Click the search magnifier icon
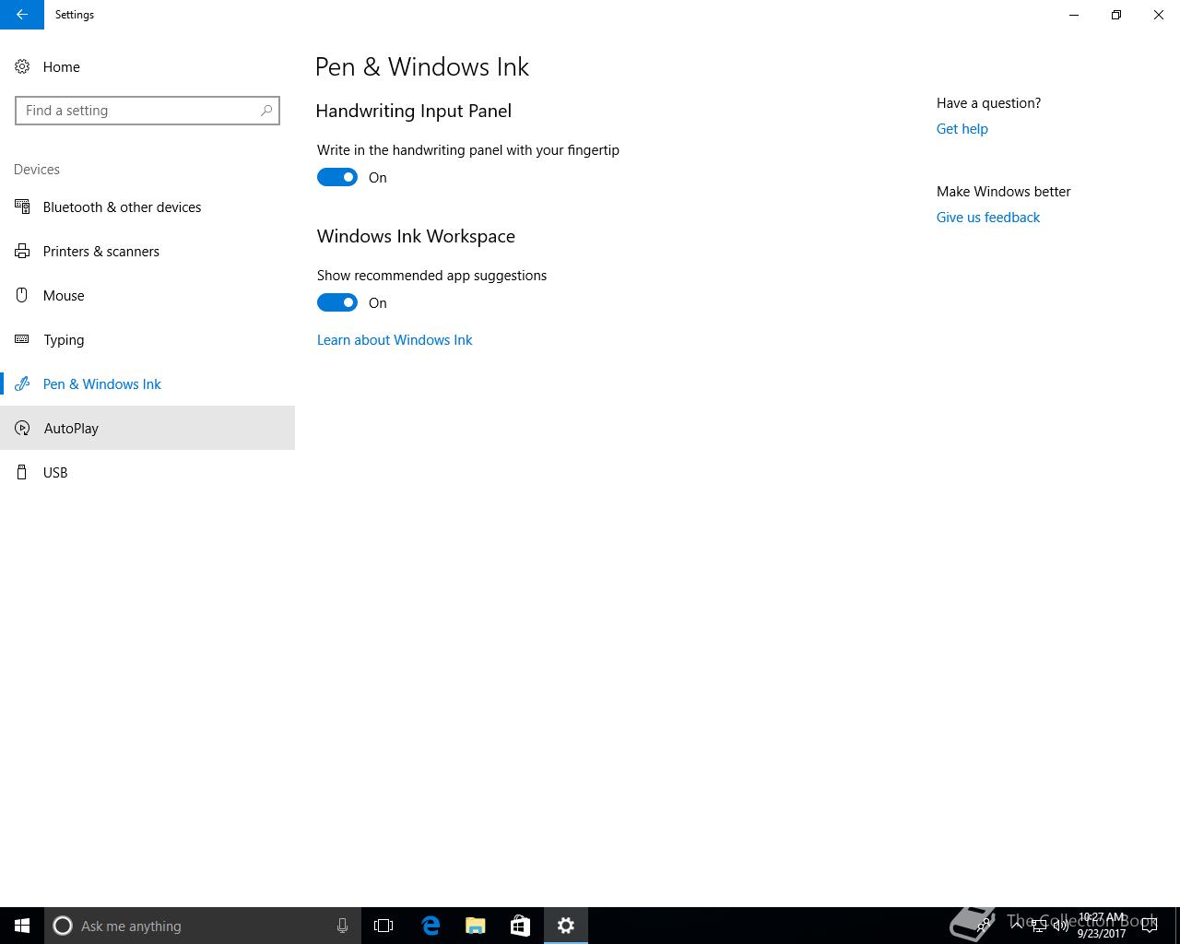Viewport: 1180px width, 944px height. [x=266, y=111]
